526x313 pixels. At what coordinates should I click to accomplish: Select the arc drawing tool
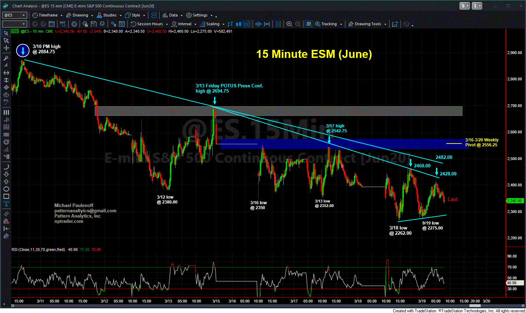point(6,167)
